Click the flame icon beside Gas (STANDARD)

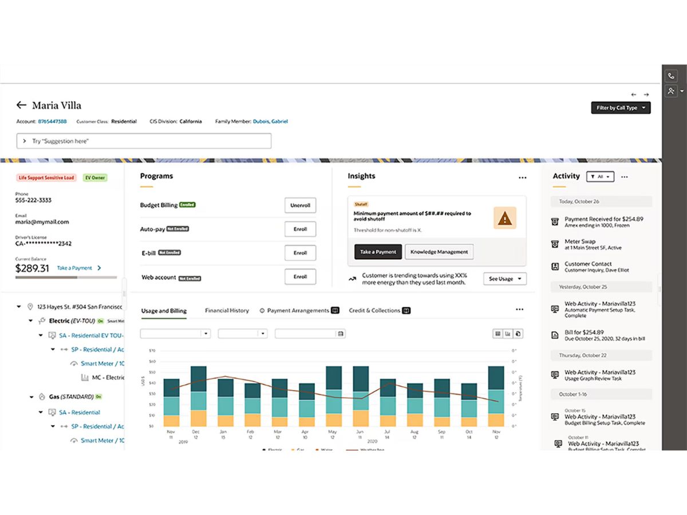coord(42,397)
